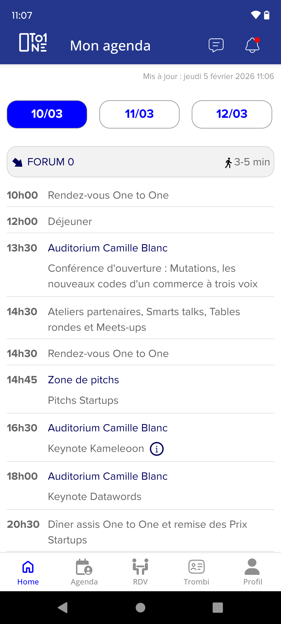This screenshot has width=281, height=624.
Task: Tap the One to One app logo
Action: [33, 42]
